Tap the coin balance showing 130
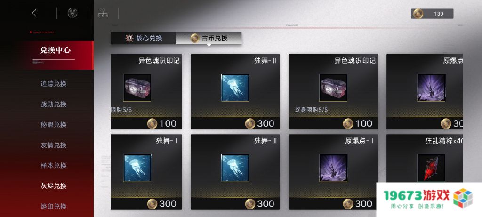 point(432,14)
